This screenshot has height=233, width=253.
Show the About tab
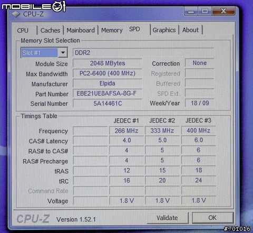click(191, 30)
